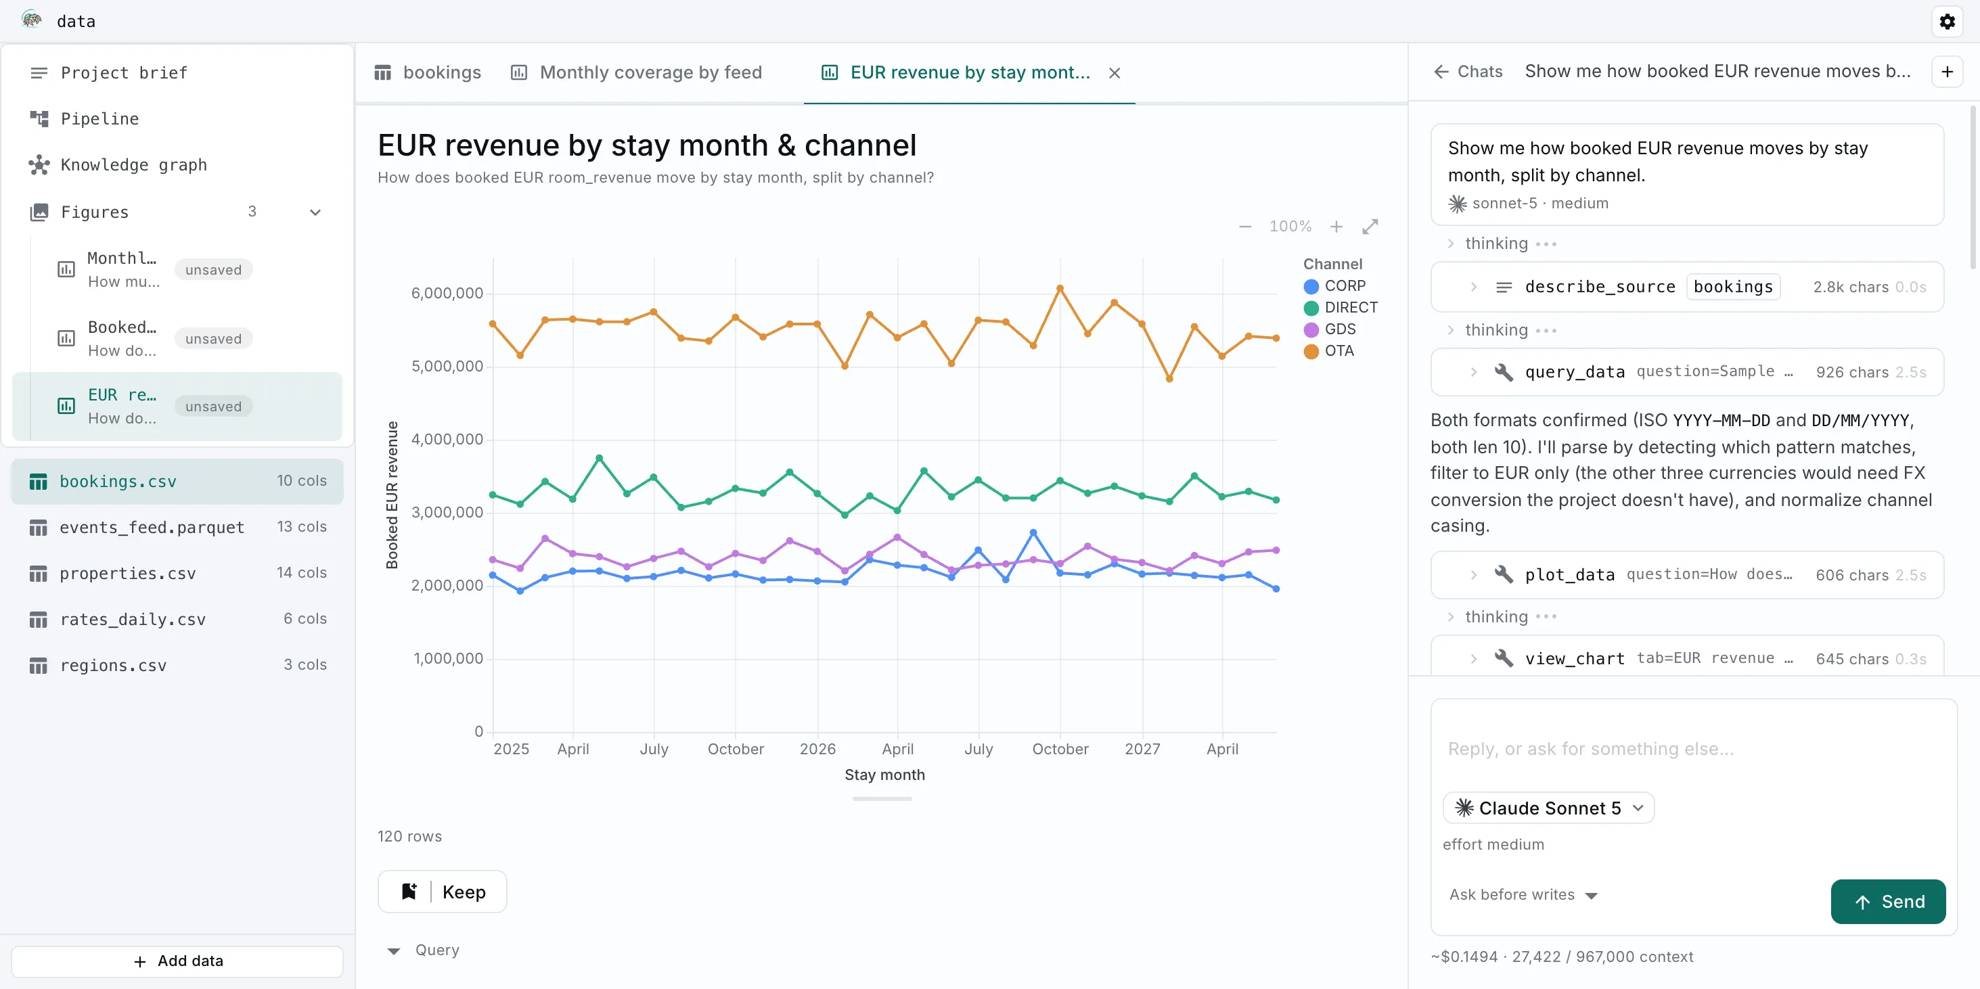Click chart icon beside Monthl... figure

click(67, 270)
